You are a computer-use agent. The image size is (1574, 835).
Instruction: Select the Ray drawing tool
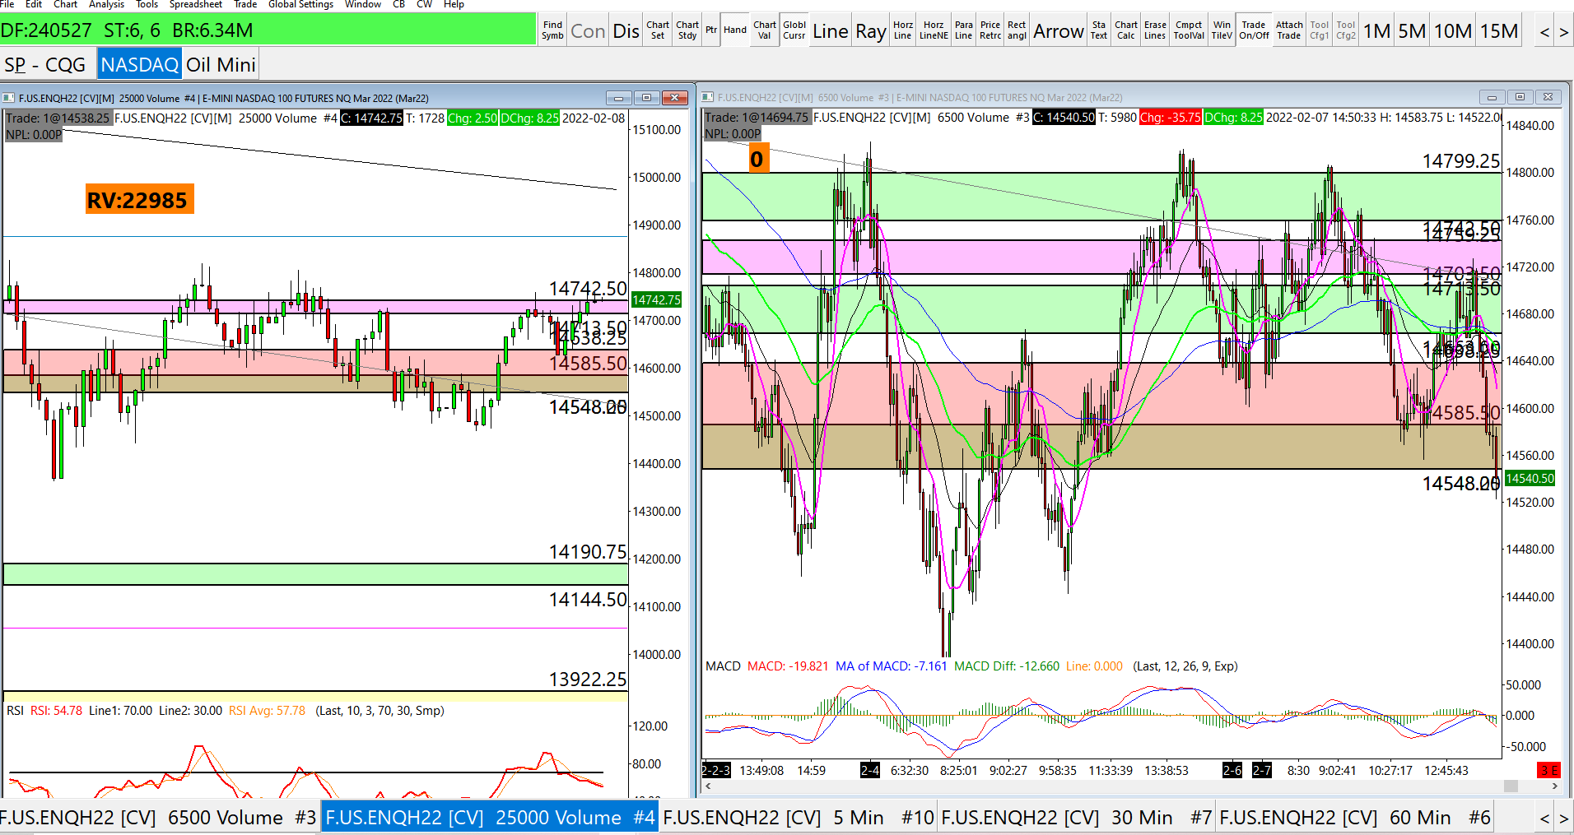tap(870, 30)
